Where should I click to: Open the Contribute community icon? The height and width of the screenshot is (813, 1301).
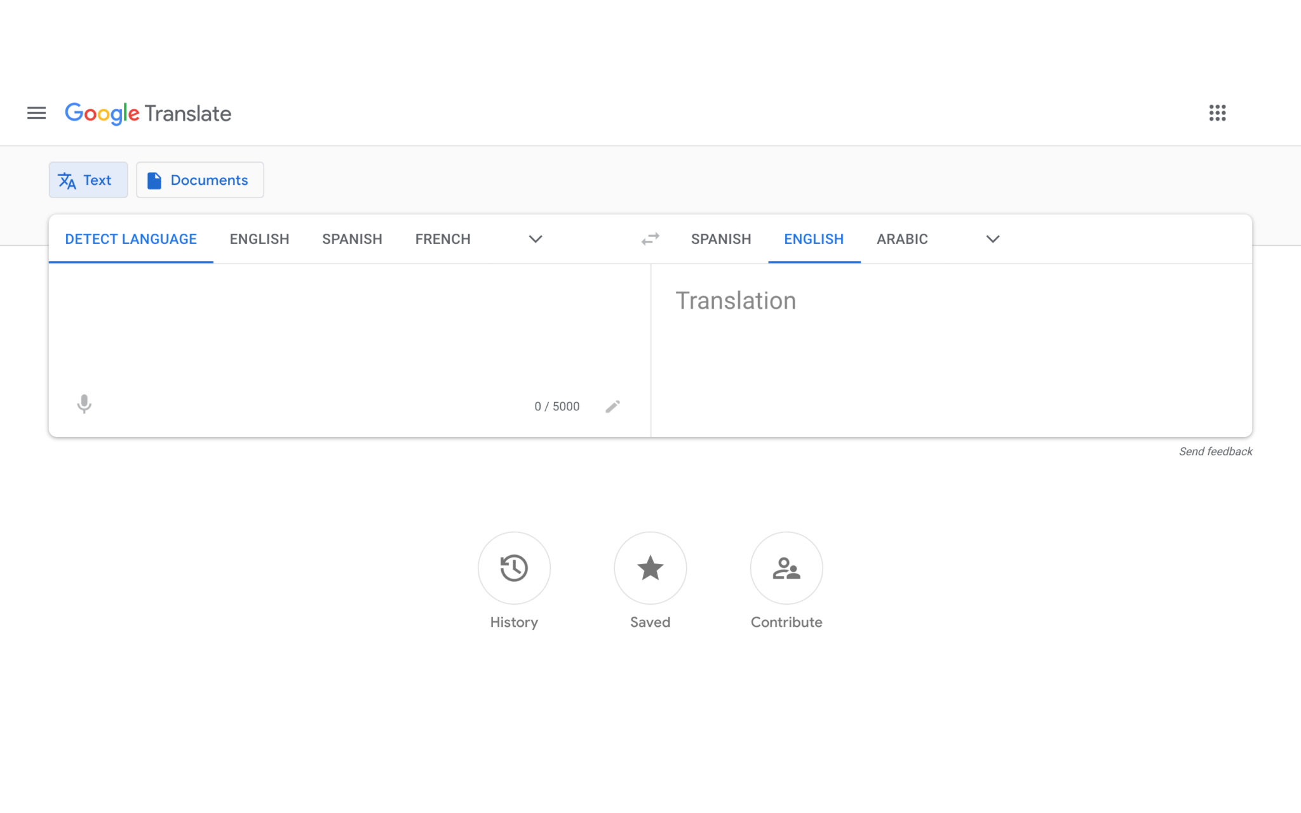tap(786, 568)
